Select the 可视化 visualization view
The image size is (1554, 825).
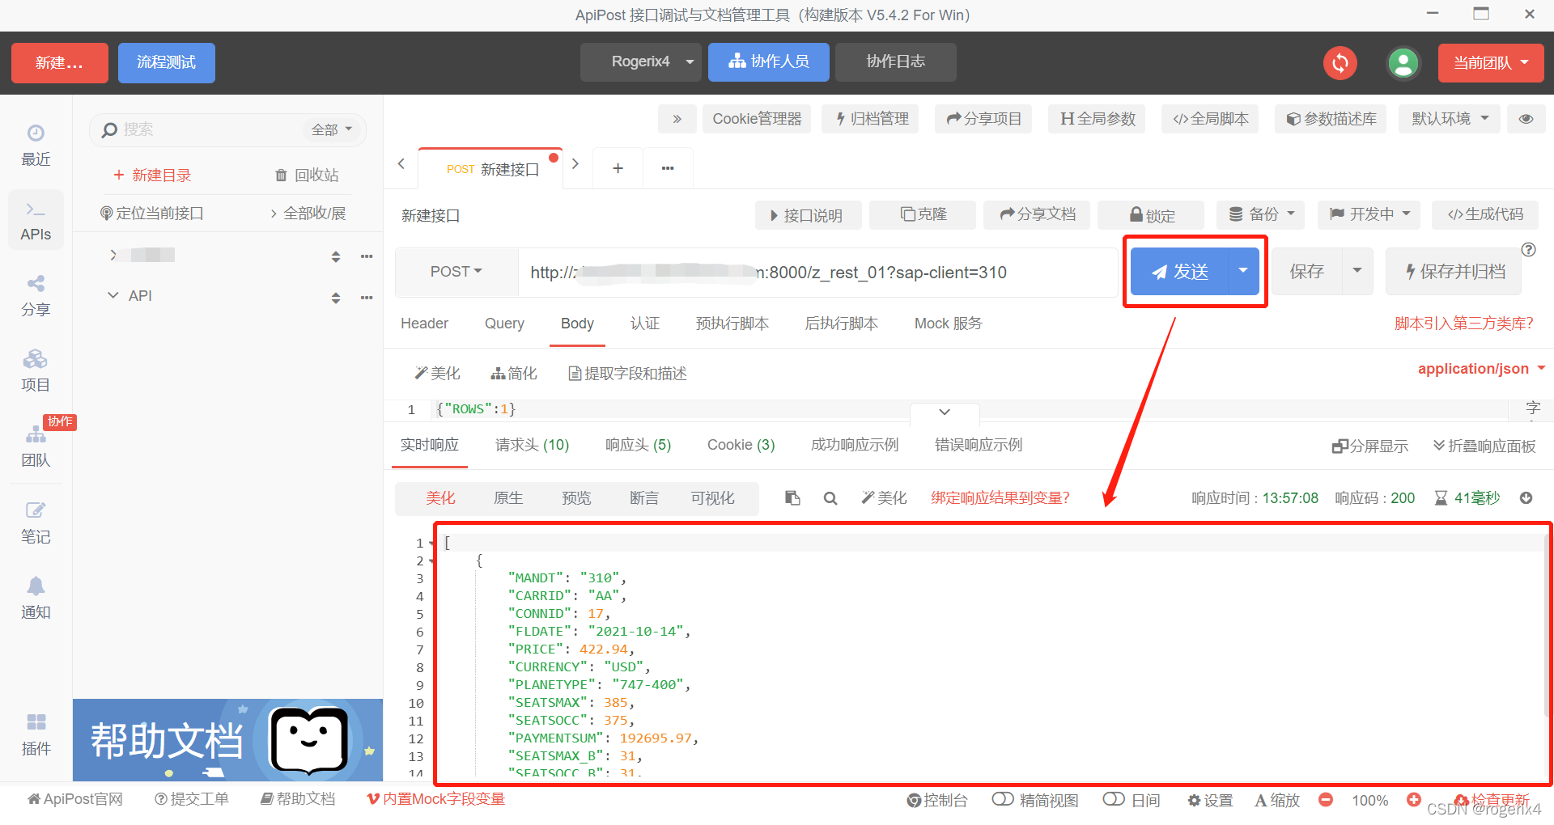click(x=712, y=498)
